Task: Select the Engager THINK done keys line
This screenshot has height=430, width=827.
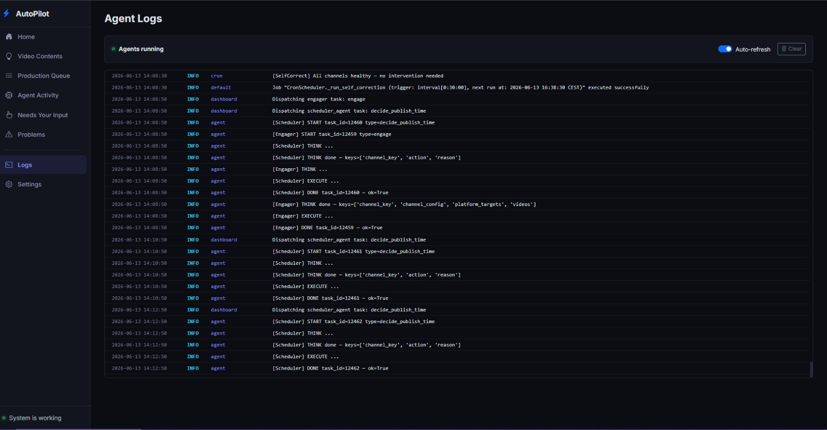Action: pyautogui.click(x=404, y=204)
